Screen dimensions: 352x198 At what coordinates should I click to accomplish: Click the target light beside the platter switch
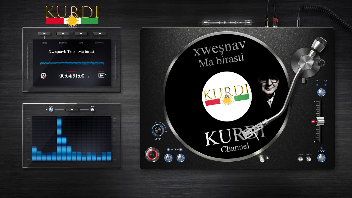[x=268, y=158]
